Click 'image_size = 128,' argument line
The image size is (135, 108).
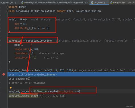click(x=27, y=49)
